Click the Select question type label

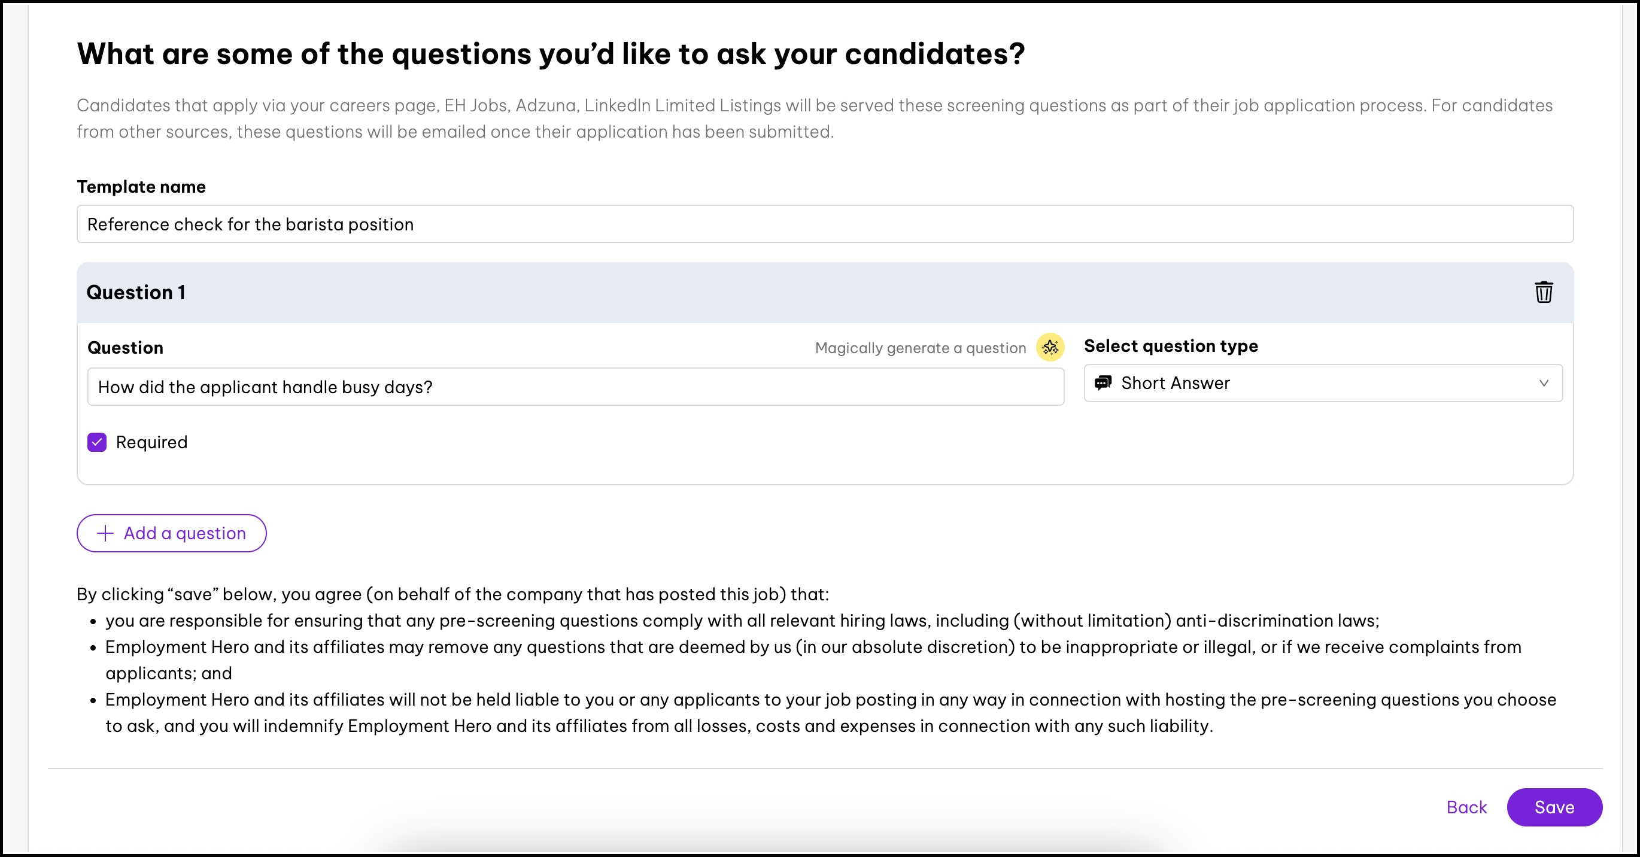[x=1170, y=346]
